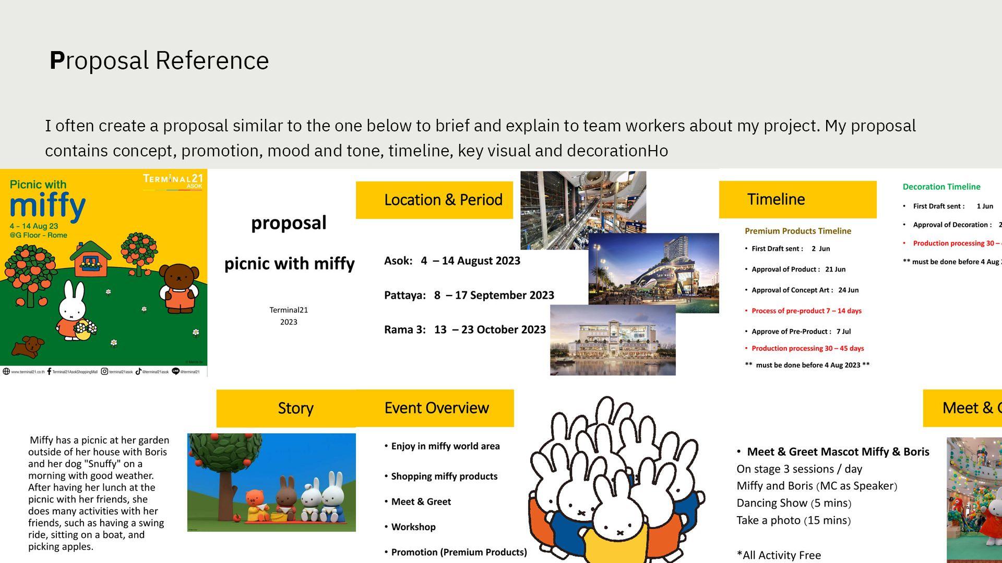Click the TikTok icon below poster
Screen dimensions: 1002x563
click(x=138, y=372)
